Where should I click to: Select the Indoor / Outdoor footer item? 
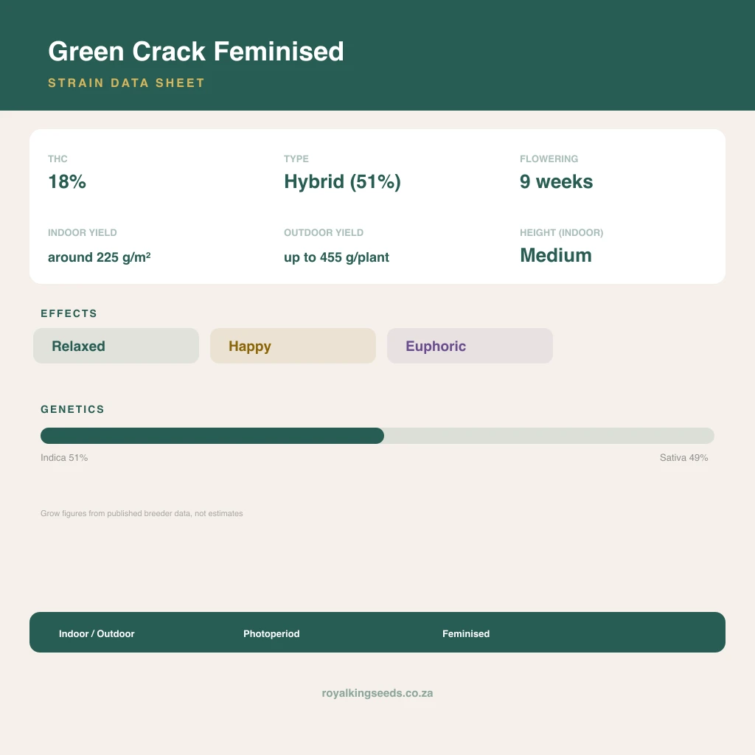coord(97,633)
